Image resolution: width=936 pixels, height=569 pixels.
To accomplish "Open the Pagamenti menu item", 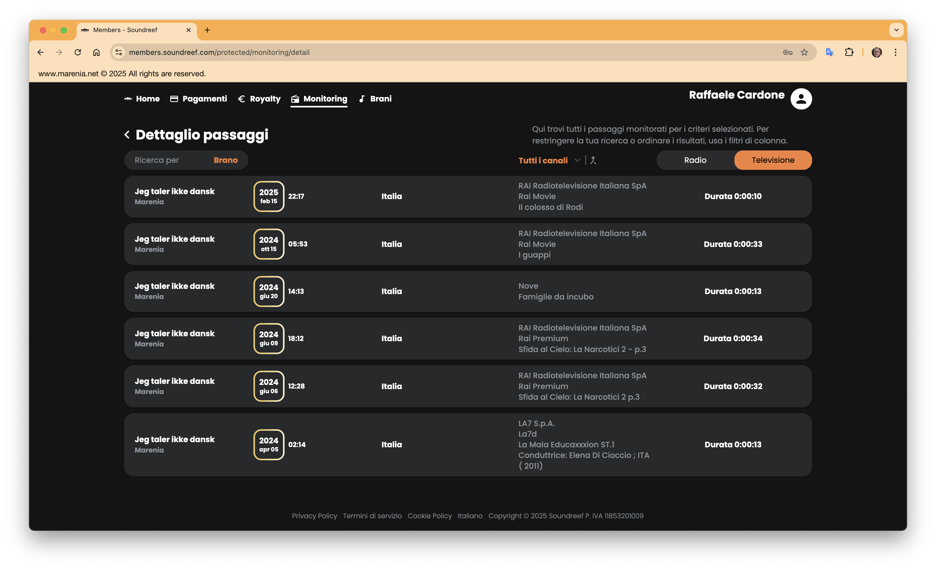I will coord(205,99).
